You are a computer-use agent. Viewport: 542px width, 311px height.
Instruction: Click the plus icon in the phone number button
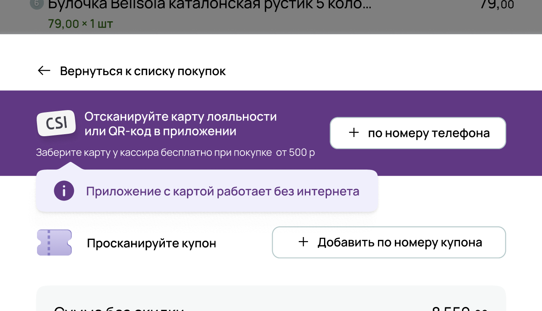coord(354,133)
